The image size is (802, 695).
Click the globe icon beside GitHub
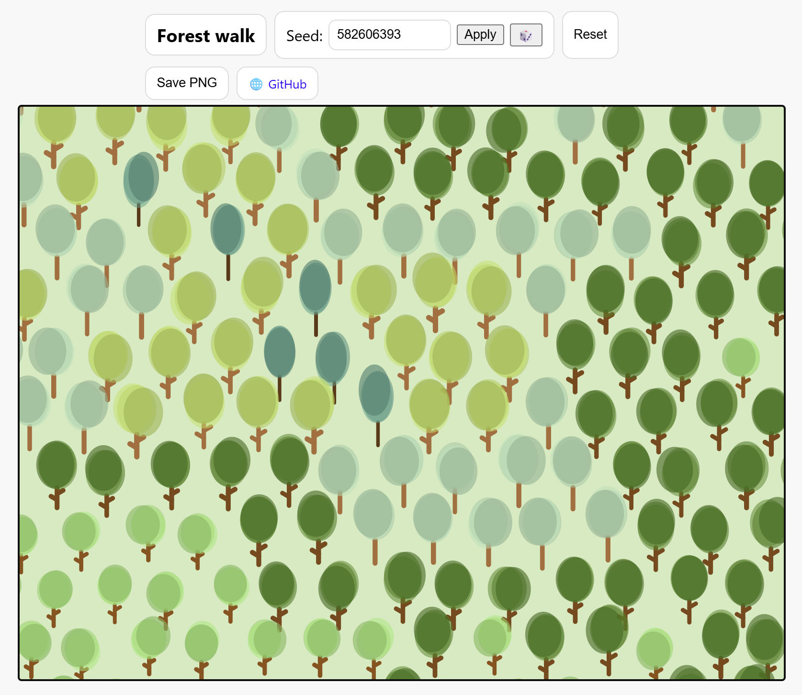(x=257, y=84)
